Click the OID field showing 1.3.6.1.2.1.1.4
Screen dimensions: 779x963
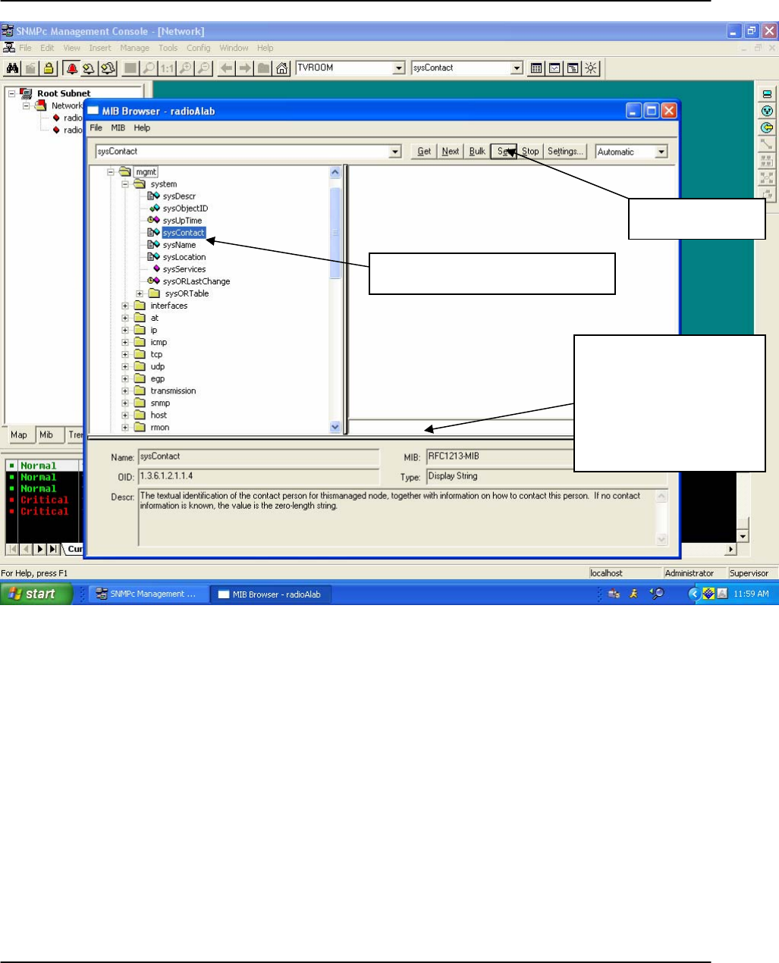(x=259, y=477)
